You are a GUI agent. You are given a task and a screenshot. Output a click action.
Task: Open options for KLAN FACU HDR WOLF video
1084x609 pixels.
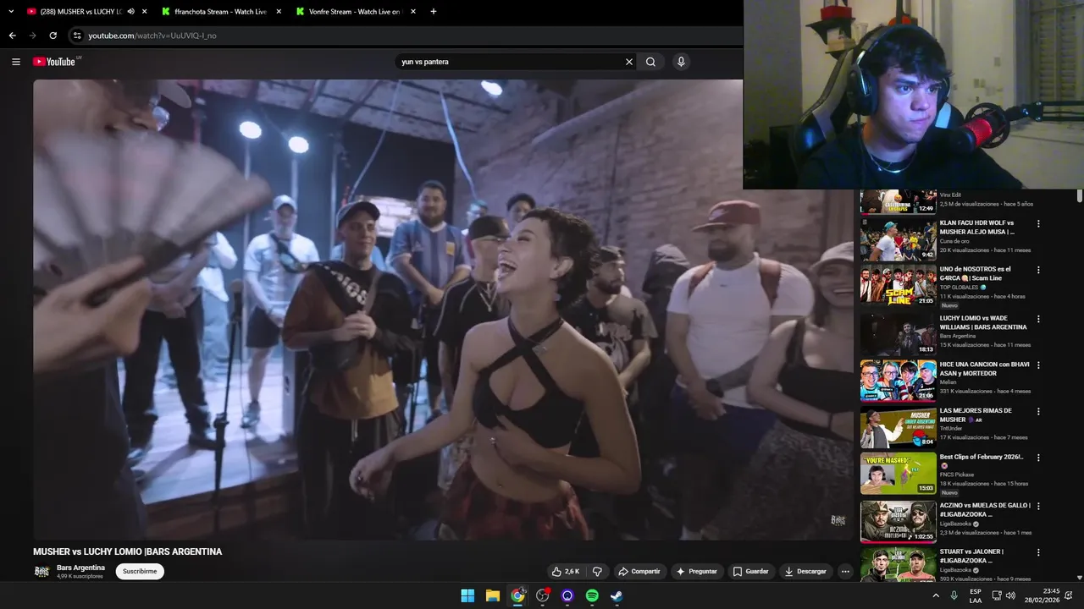tap(1038, 224)
